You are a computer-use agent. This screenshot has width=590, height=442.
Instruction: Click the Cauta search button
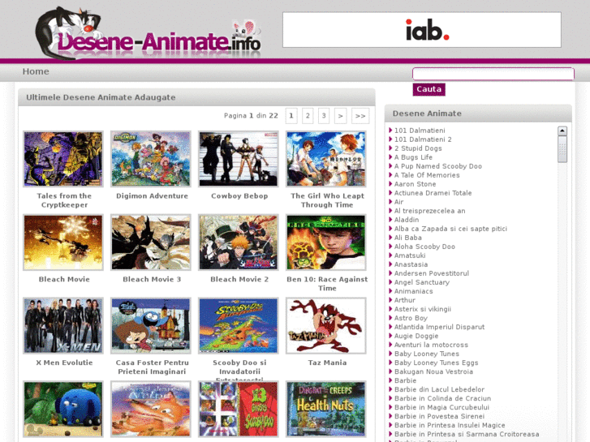(429, 89)
